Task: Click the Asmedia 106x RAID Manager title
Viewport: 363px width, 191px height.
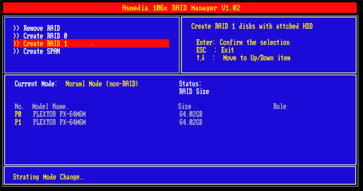Action: 181,8
